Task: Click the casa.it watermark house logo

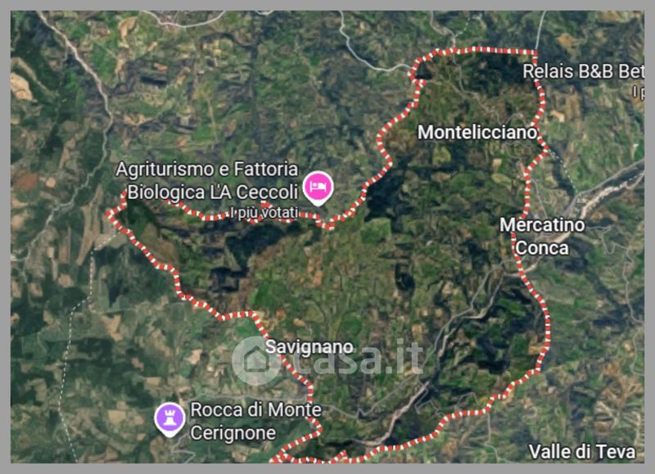Action: click(x=255, y=360)
